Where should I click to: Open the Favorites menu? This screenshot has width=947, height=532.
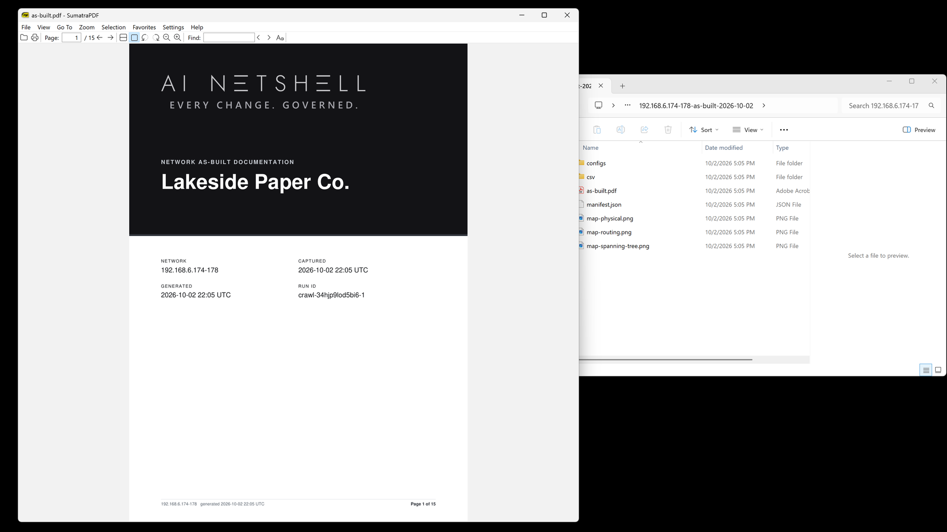click(144, 27)
